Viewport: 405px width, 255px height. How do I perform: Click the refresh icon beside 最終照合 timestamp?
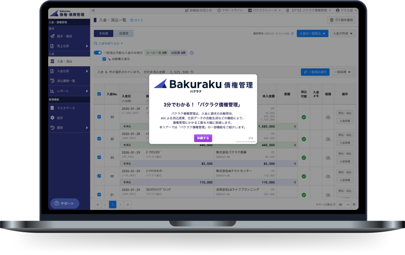292,34
